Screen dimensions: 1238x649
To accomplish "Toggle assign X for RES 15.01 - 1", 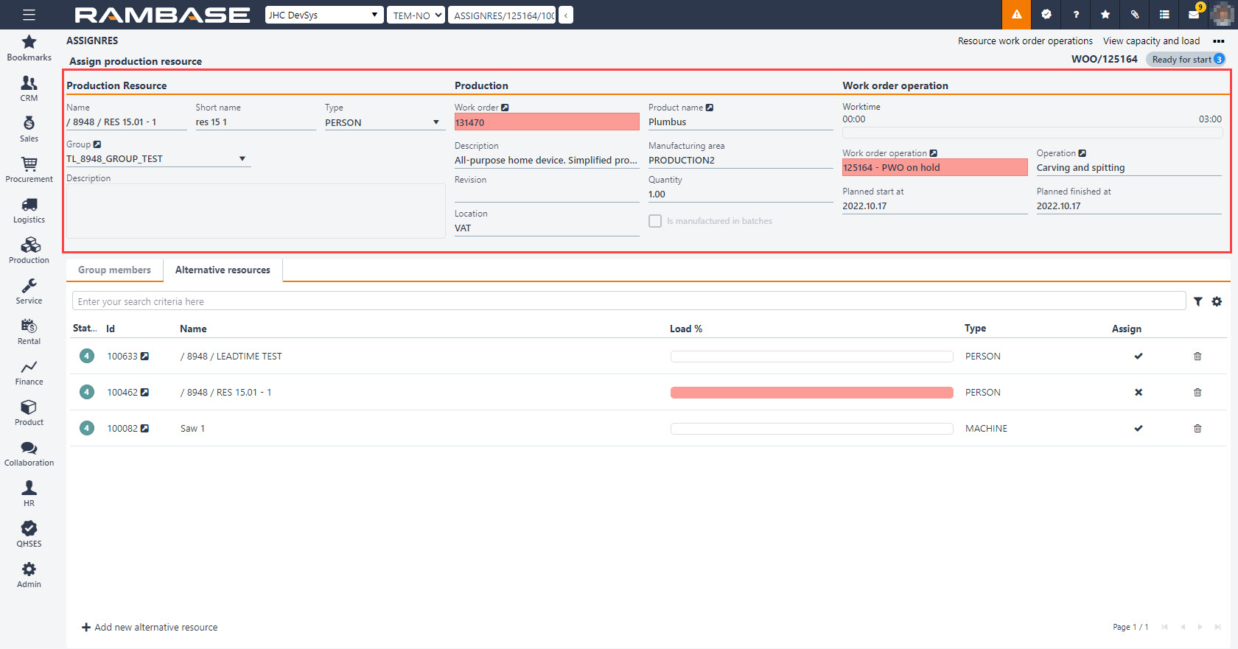I will 1139,393.
